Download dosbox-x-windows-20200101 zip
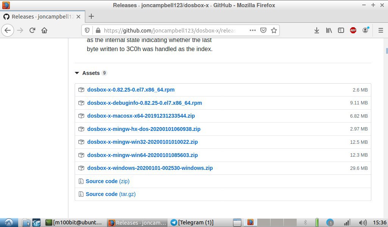This screenshot has height=227, width=388. pyautogui.click(x=150, y=168)
